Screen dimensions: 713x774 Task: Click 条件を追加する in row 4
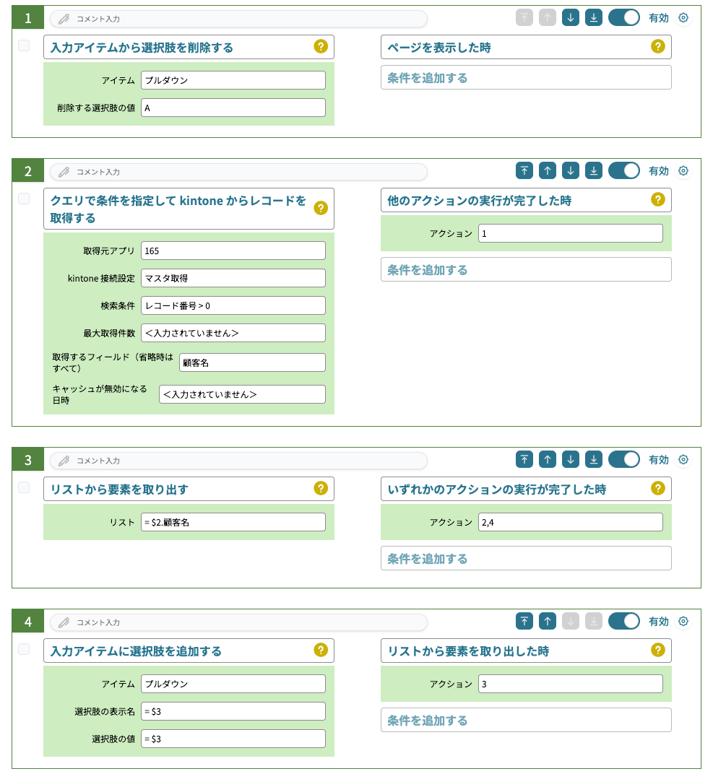tap(526, 720)
